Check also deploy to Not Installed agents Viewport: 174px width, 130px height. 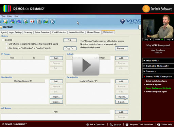click(x=6, y=48)
